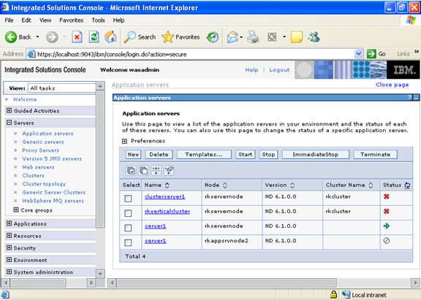Refresh the Status column icon
Image resolution: width=421 pixels, height=300 pixels.
(x=407, y=185)
